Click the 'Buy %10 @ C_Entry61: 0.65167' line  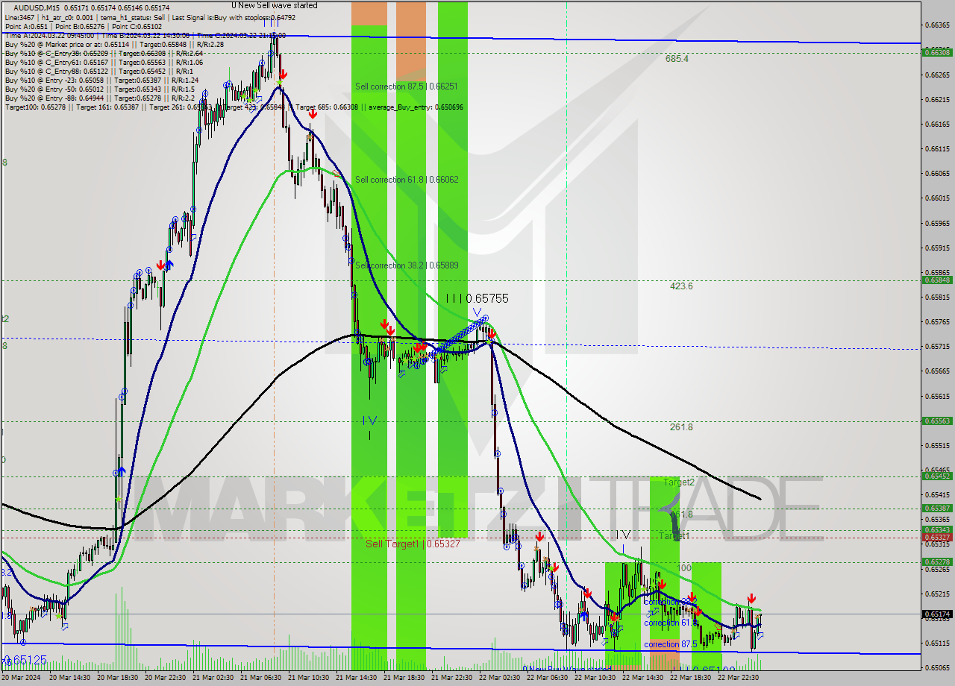pos(104,63)
